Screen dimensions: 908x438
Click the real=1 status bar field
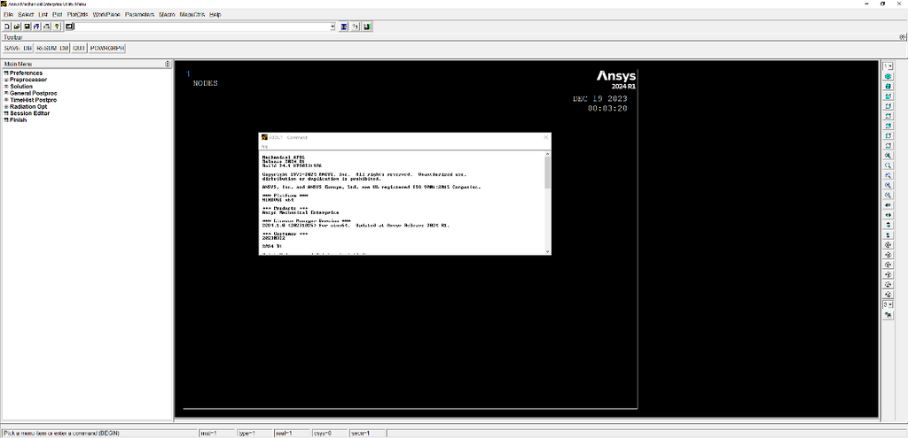[x=291, y=433]
